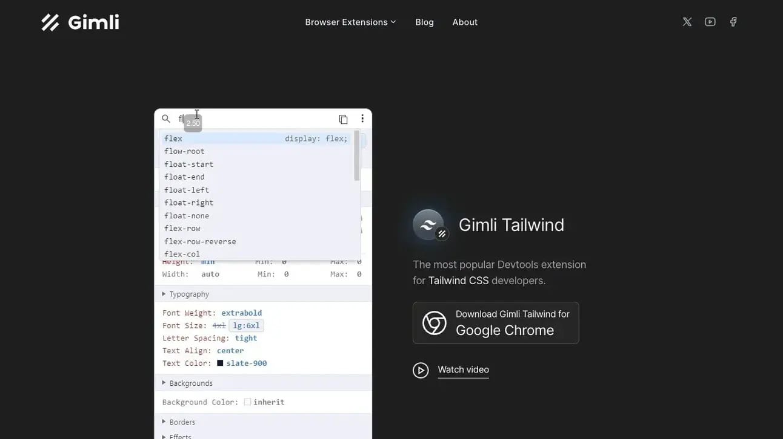Click the 'Gimli Tailwind' heading
The height and width of the screenshot is (439, 783).
(511, 225)
